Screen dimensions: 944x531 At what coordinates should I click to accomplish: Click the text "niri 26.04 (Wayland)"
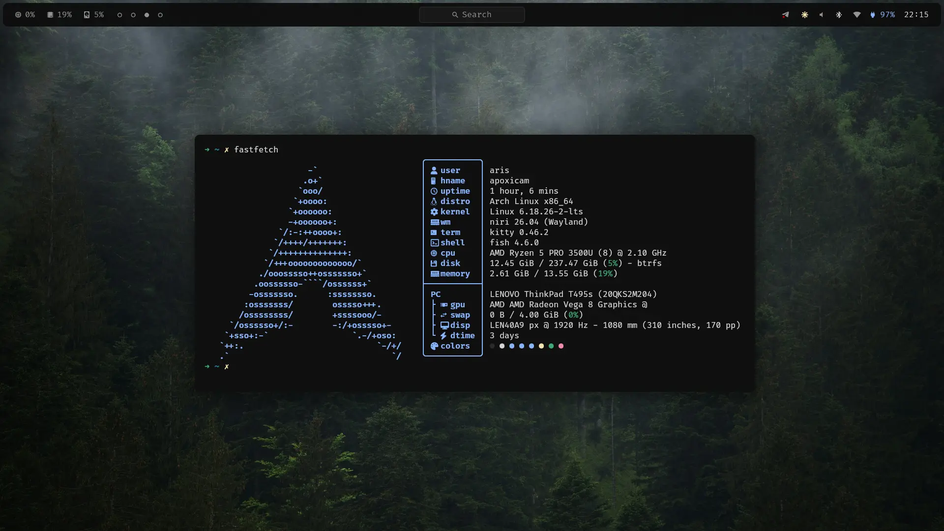coord(539,222)
